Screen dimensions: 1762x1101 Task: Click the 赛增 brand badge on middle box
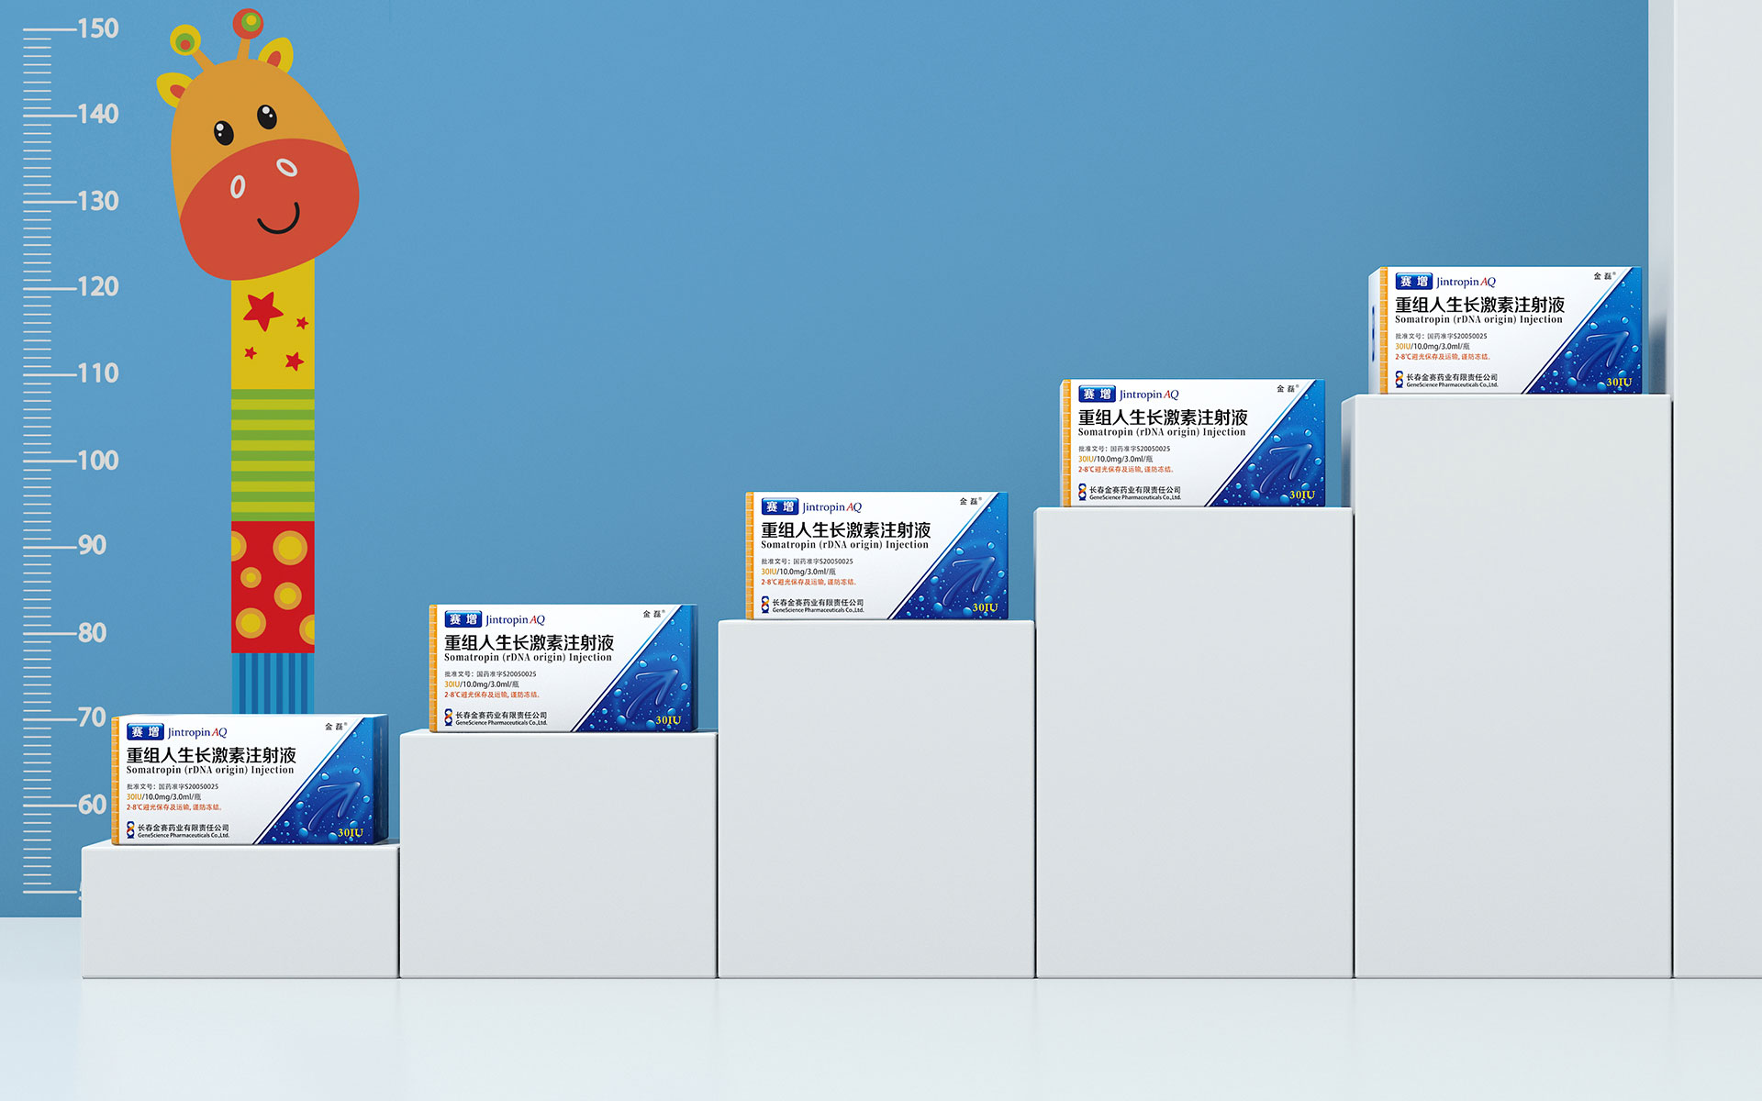coord(779,507)
